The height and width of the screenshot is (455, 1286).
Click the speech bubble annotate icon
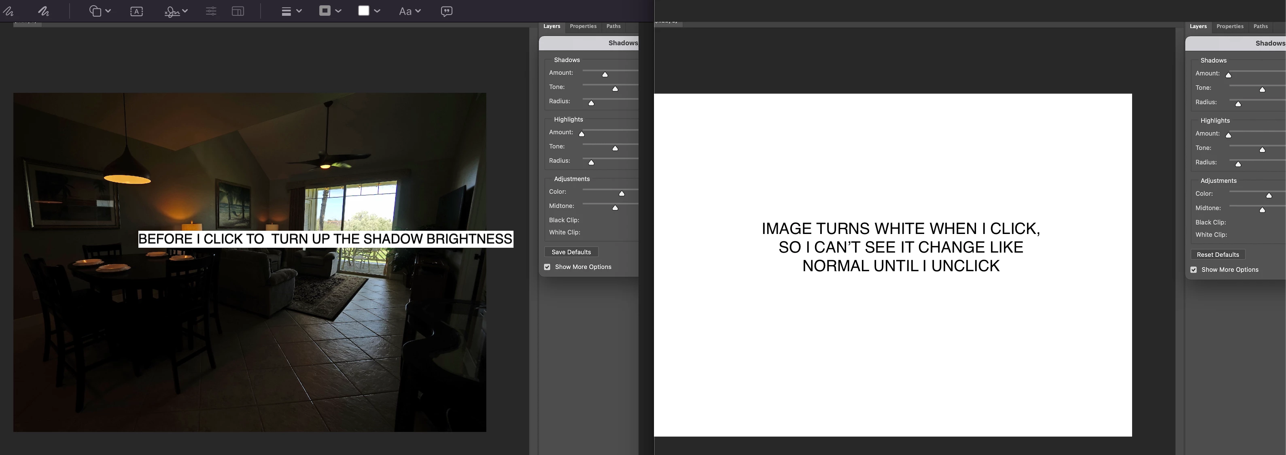[x=447, y=11]
